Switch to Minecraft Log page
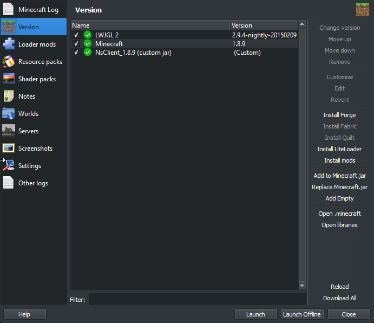Image resolution: width=374 pixels, height=323 pixels. point(34,10)
